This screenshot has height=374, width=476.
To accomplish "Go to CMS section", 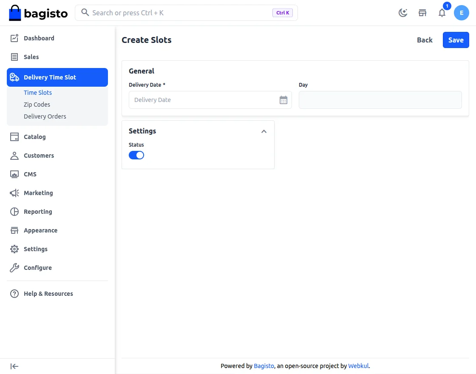I will (57, 174).
